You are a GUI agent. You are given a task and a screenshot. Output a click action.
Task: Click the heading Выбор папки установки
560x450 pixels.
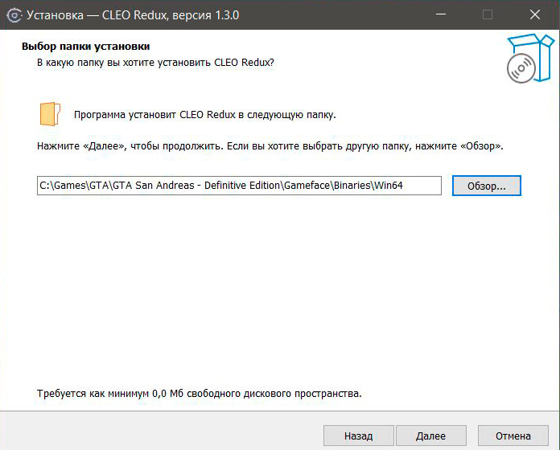[x=86, y=47]
